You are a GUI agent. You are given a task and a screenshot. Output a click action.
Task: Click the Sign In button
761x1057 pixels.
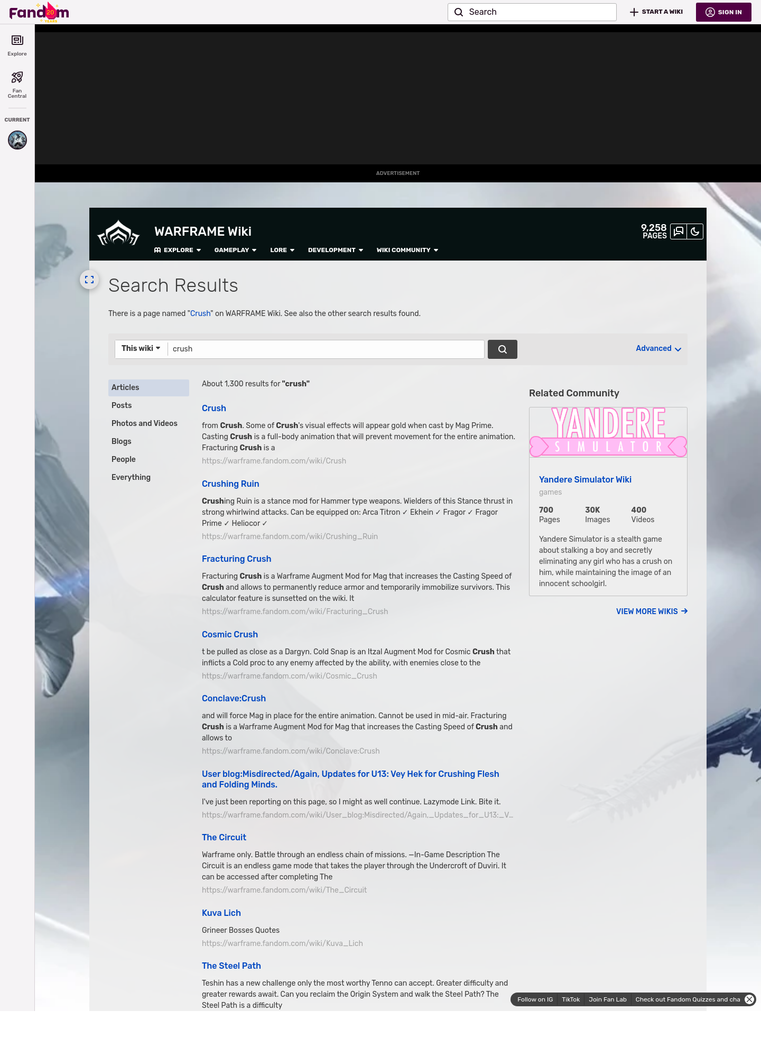click(723, 12)
